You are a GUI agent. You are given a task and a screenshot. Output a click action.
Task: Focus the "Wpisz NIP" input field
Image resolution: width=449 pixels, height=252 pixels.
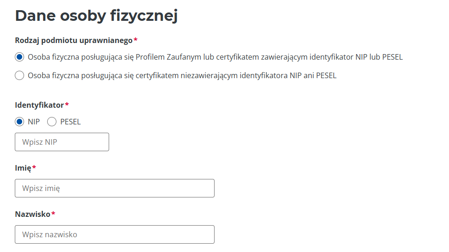62,142
